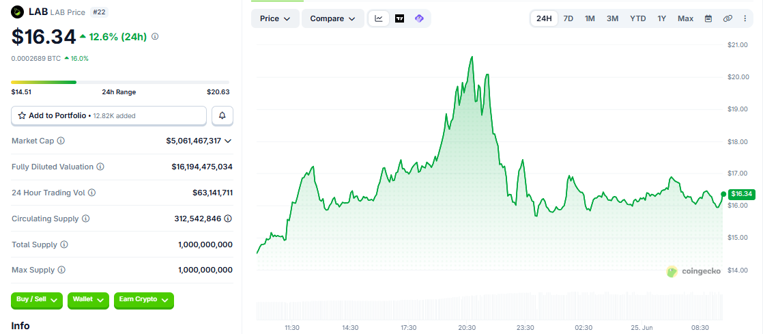
Task: Click info icon beside Circulating Supply label
Action: 85,219
